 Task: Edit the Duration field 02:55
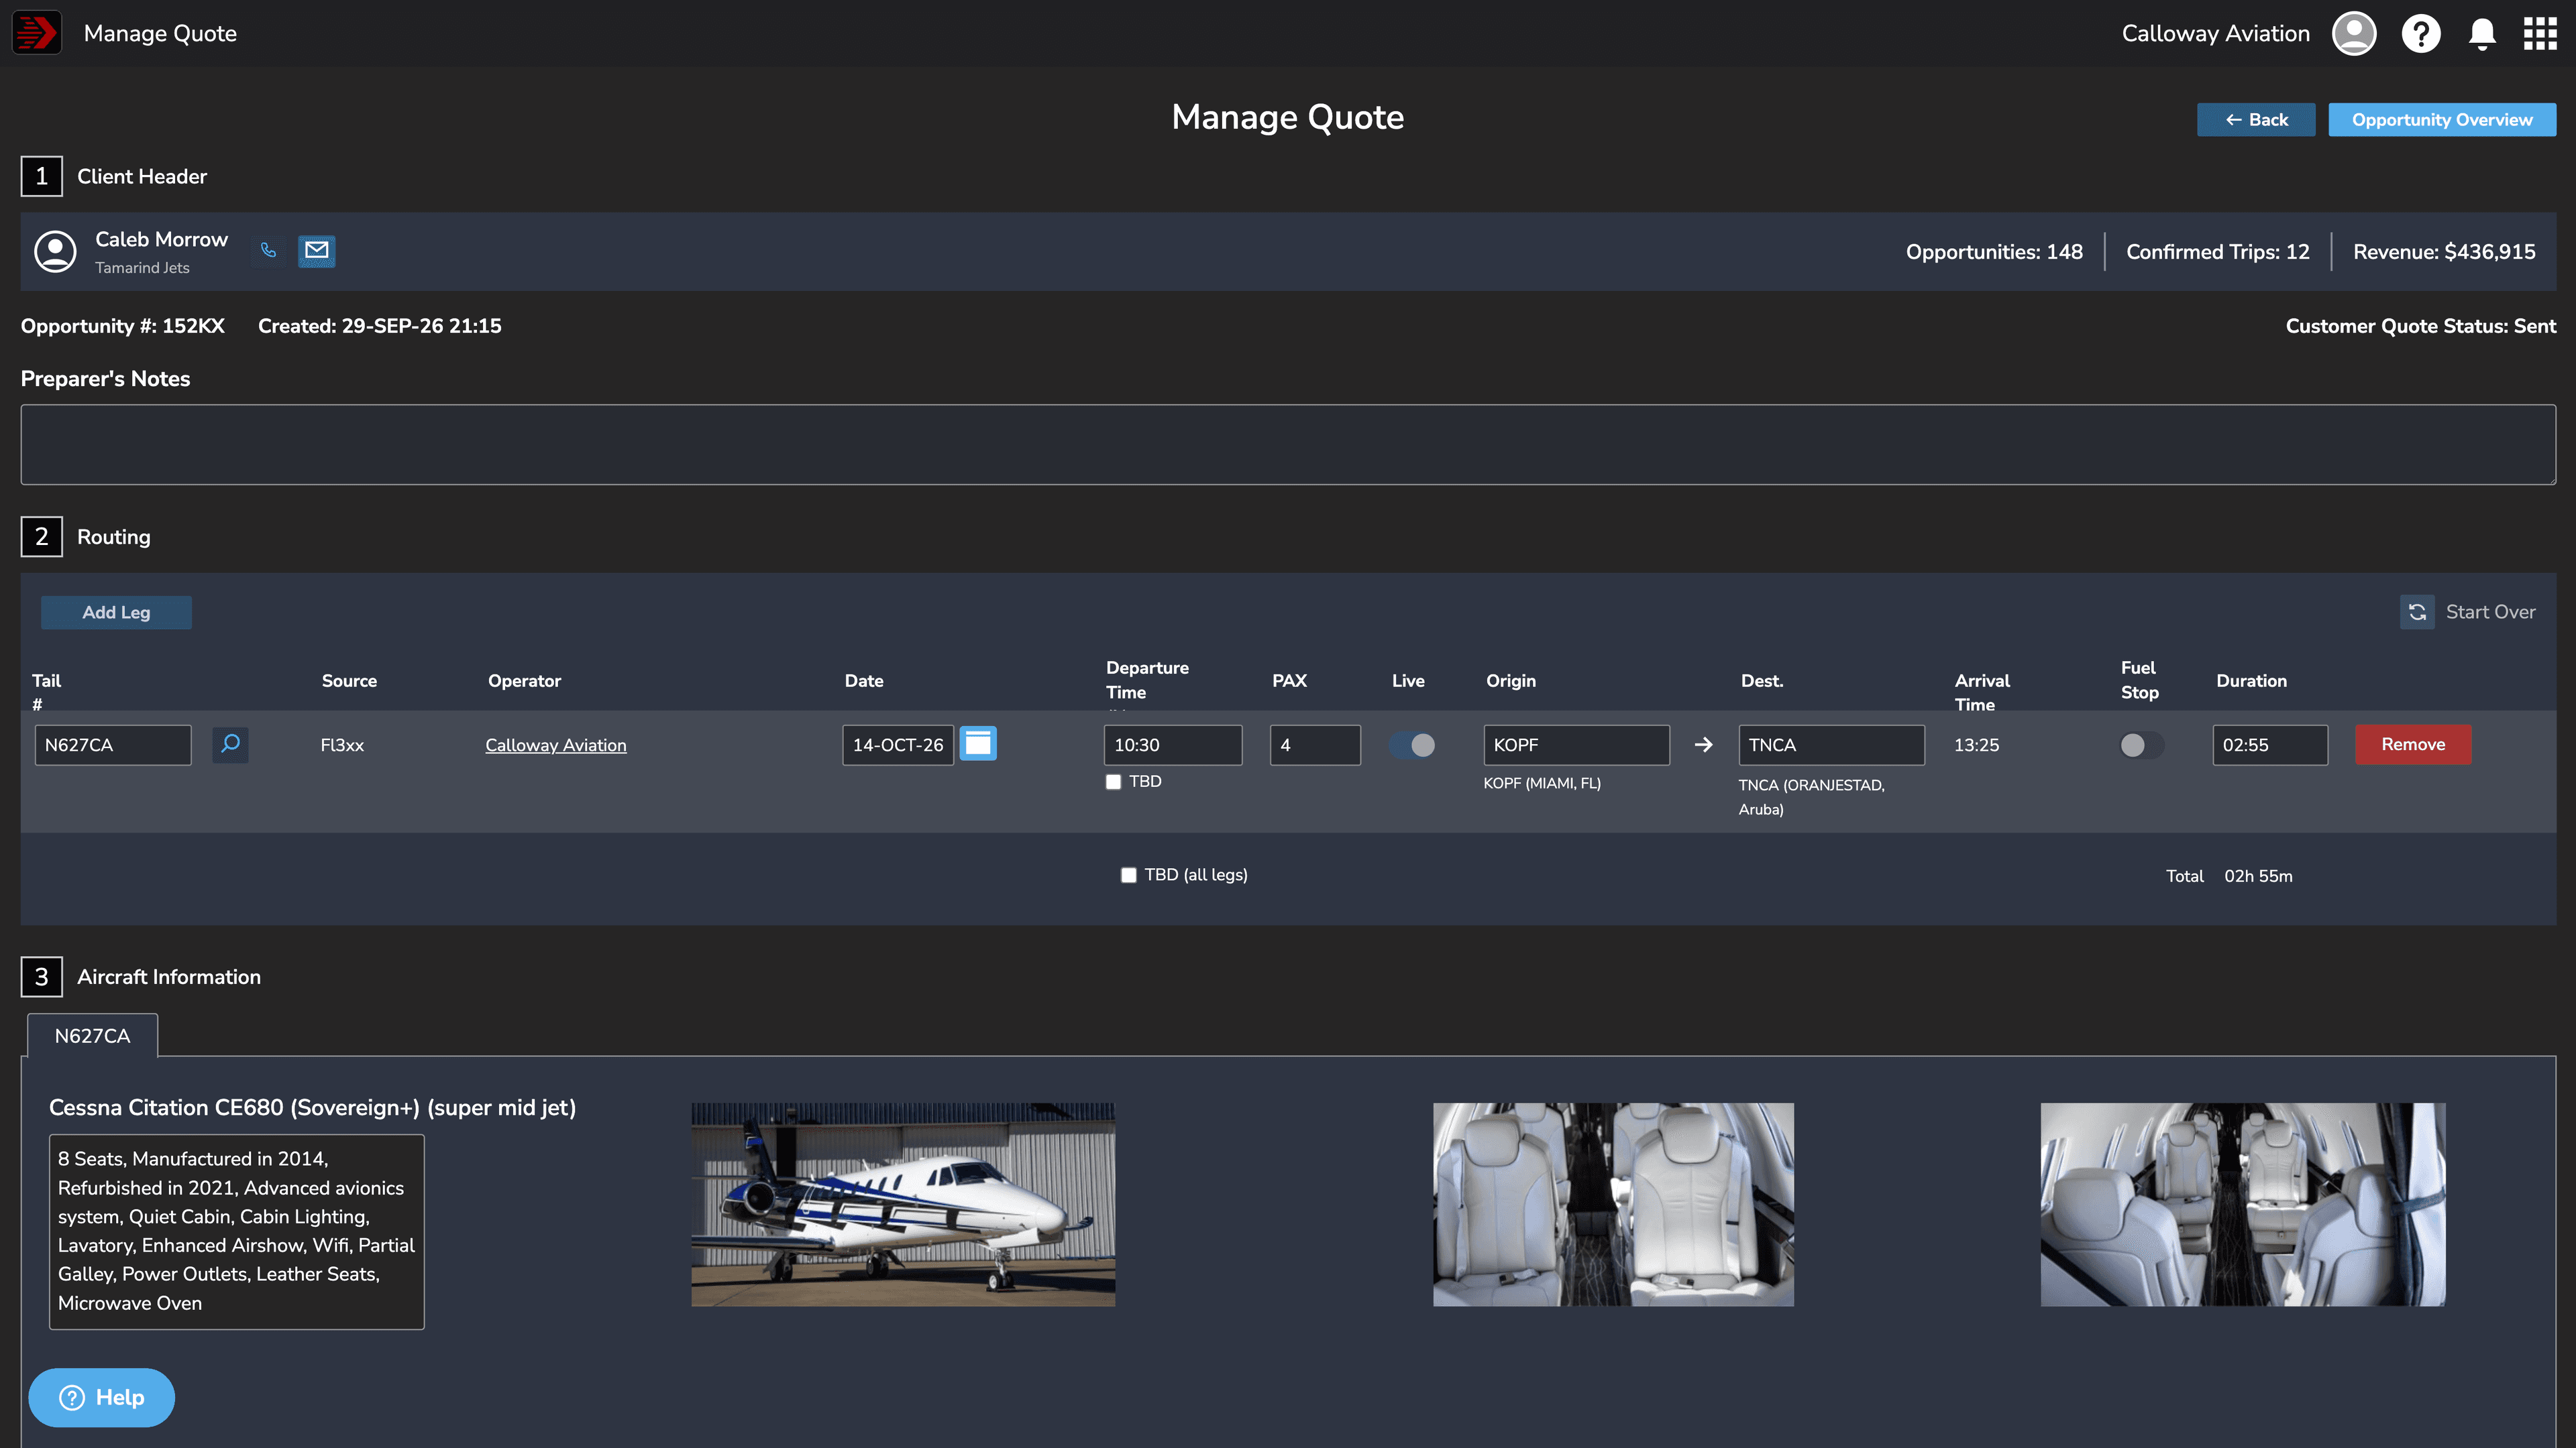(x=2270, y=745)
